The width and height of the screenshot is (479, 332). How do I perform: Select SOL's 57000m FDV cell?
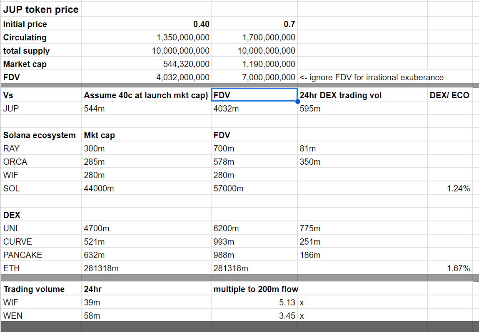[x=254, y=188]
